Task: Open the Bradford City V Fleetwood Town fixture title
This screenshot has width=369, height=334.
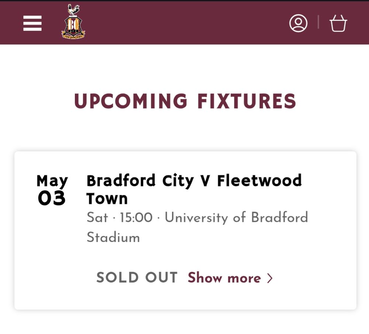Action: [194, 189]
